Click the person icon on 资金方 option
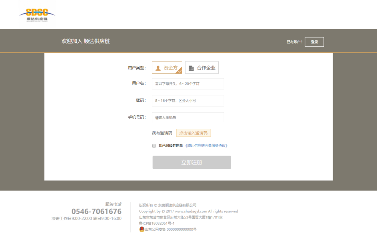Screen dimensions: 377x241 click(x=158, y=68)
